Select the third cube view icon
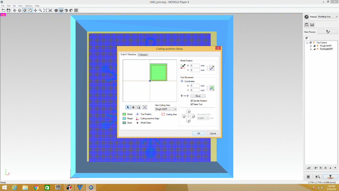This screenshot has width=339, height=191. [x=66, y=10]
